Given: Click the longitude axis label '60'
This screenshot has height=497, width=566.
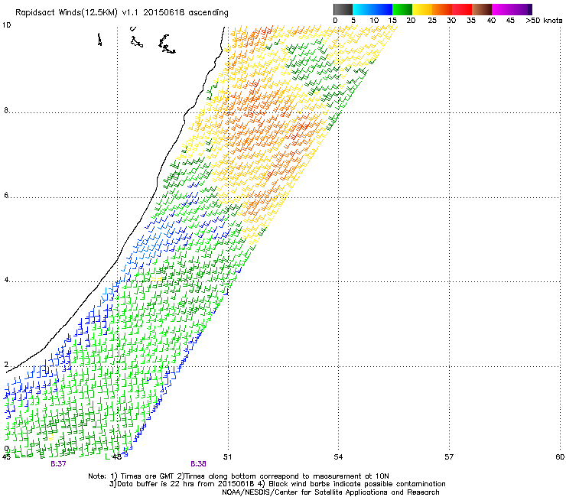Looking at the screenshot, I should click(560, 457).
